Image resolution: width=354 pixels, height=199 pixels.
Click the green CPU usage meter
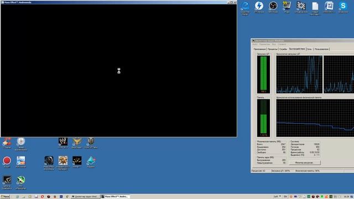[x=263, y=74]
